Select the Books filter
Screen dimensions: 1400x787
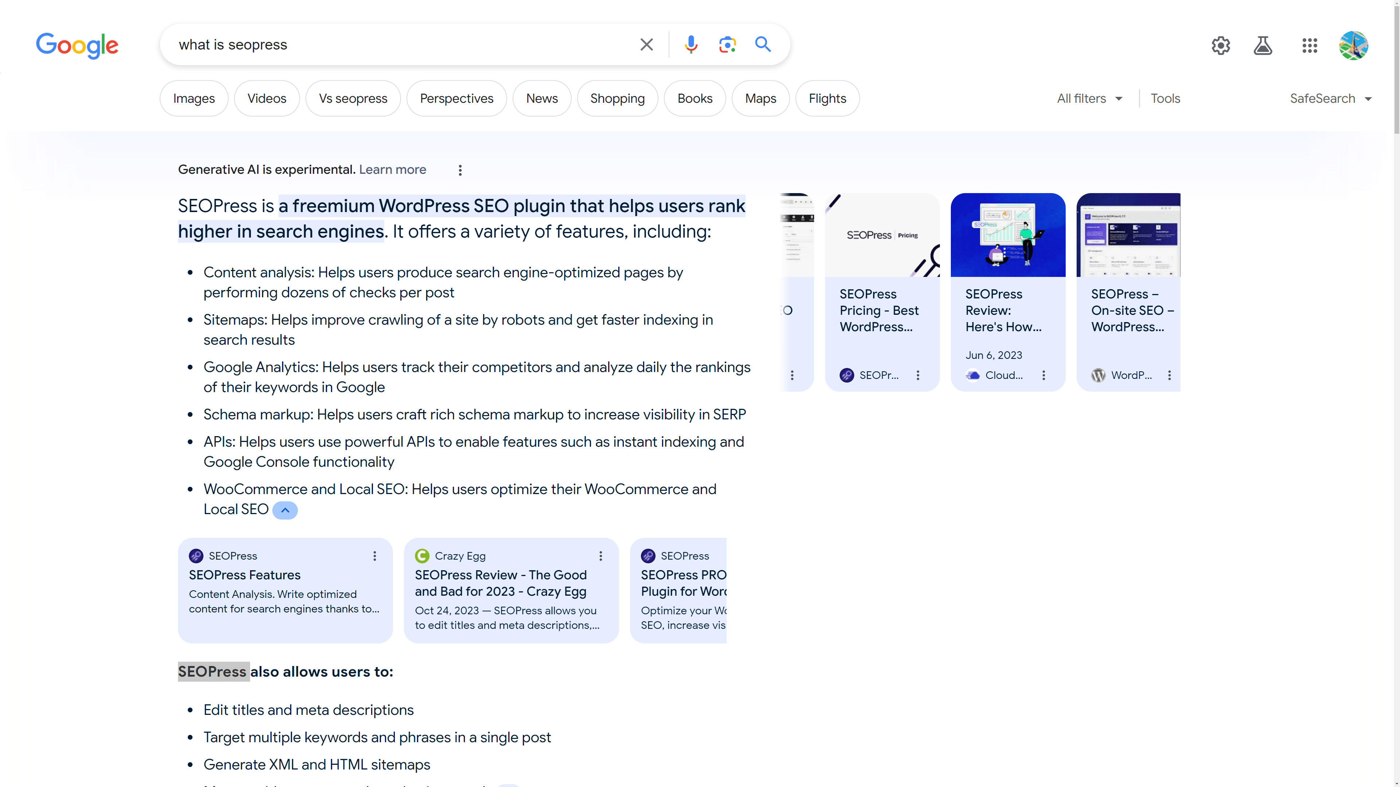click(x=695, y=98)
